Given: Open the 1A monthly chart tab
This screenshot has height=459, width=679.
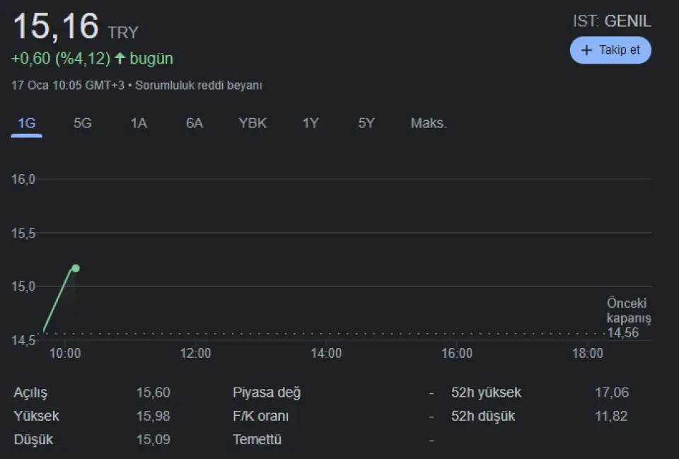Looking at the screenshot, I should [139, 123].
